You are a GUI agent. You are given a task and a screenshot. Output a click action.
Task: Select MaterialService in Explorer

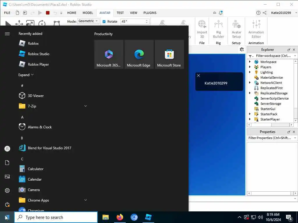click(272, 77)
